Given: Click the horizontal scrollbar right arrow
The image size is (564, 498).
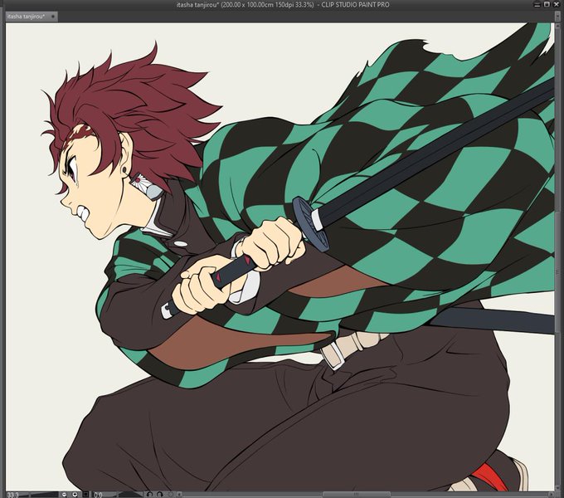Looking at the screenshot, I should pyautogui.click(x=551, y=495).
